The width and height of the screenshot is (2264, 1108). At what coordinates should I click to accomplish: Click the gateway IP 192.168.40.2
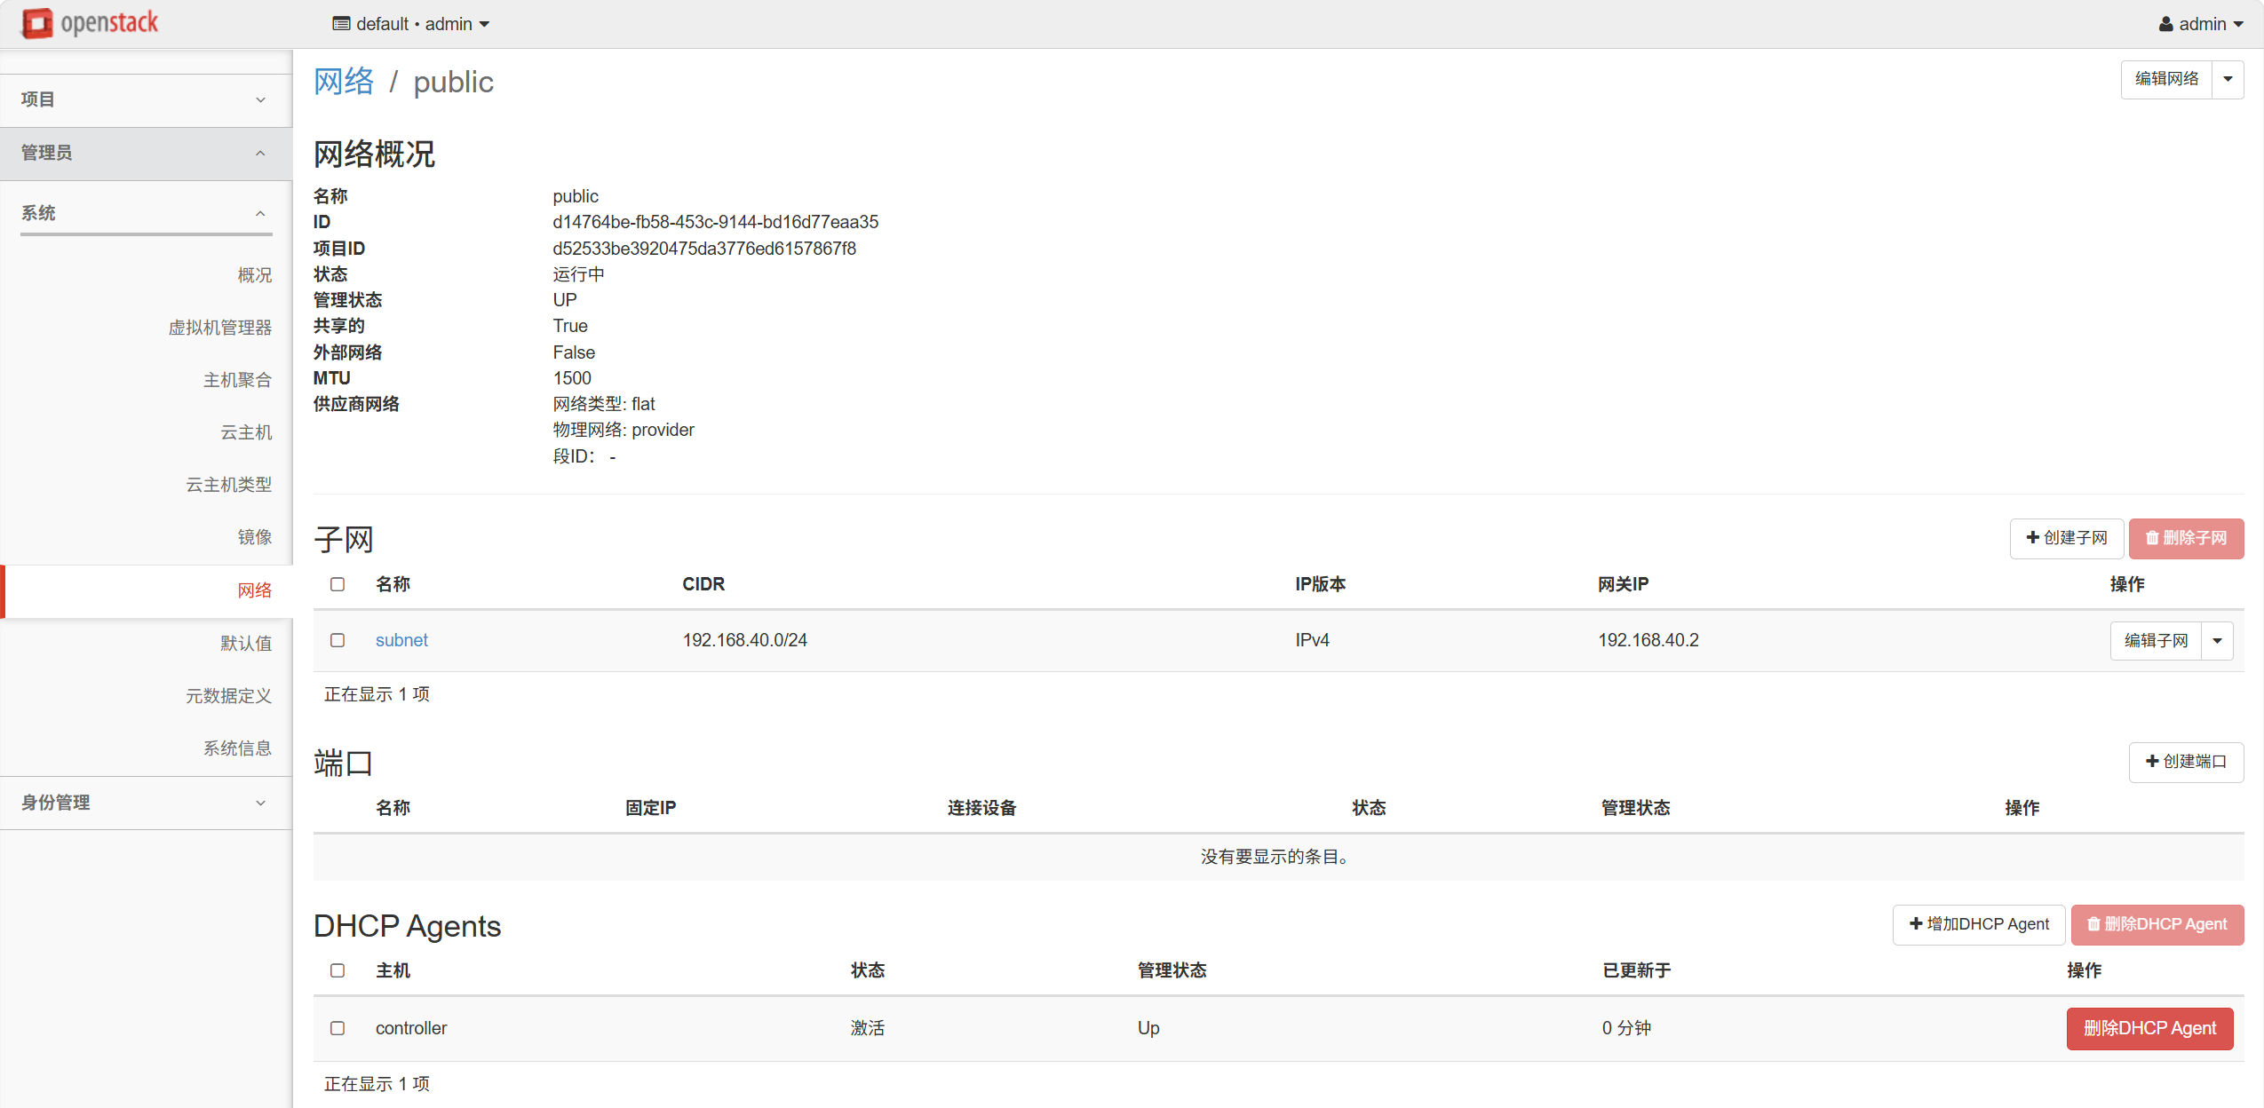tap(1648, 640)
